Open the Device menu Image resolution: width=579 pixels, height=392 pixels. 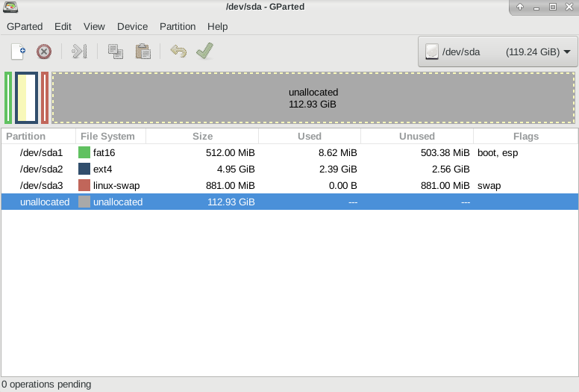coord(133,27)
